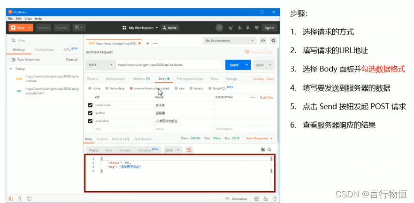Click the Clear all link
414x203 pixels.
[x=71, y=60]
